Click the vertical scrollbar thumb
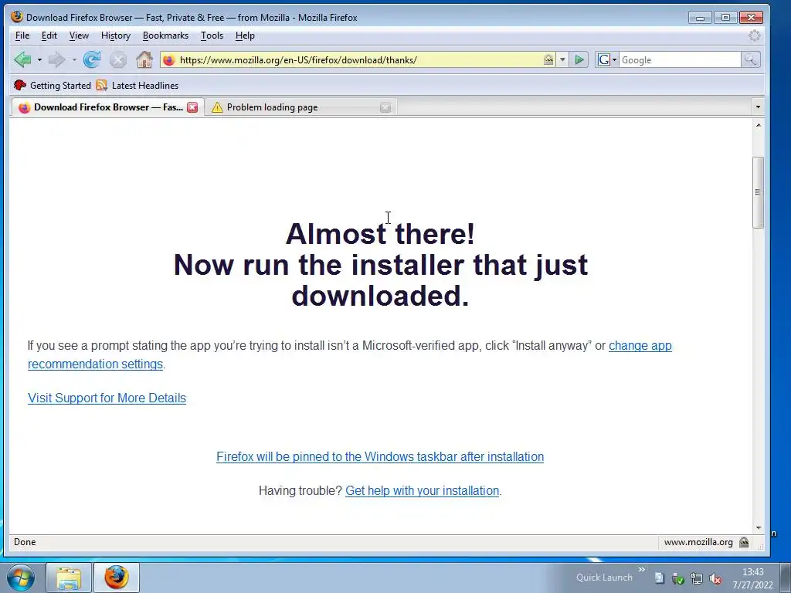Screen dimensions: 791x593 [759, 192]
